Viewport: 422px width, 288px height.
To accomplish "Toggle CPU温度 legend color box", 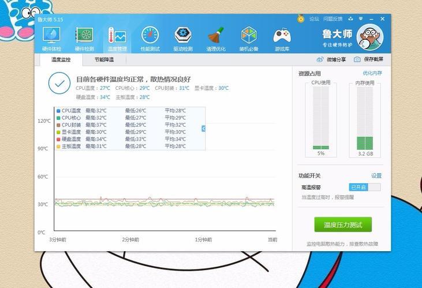I will click(58, 111).
